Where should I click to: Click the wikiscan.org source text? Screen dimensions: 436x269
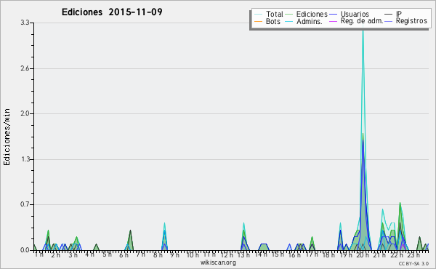click(218, 262)
